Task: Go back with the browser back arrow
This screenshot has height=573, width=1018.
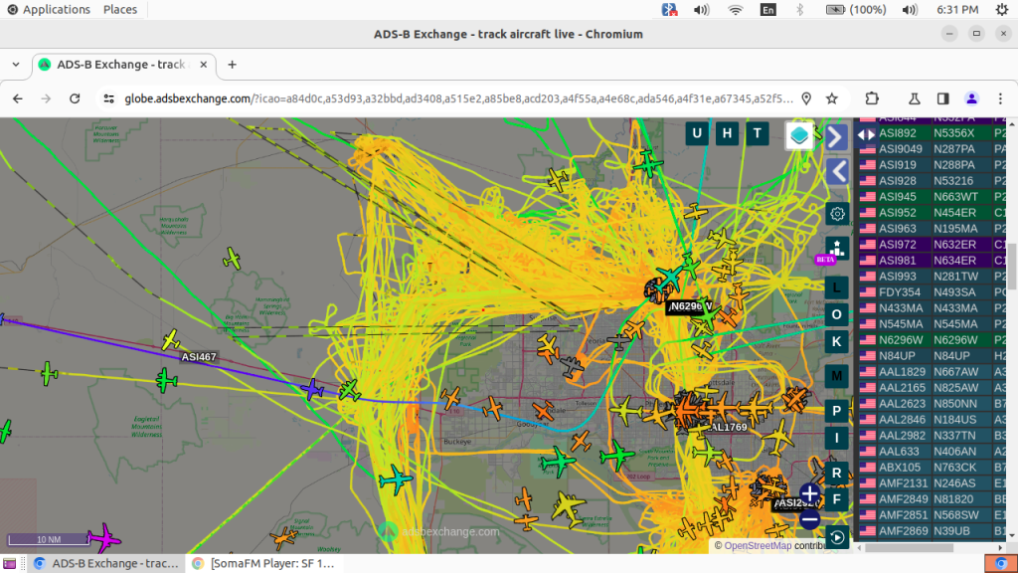Action: [x=18, y=98]
